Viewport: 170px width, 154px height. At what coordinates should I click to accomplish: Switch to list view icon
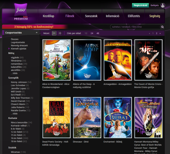[x=54, y=33]
